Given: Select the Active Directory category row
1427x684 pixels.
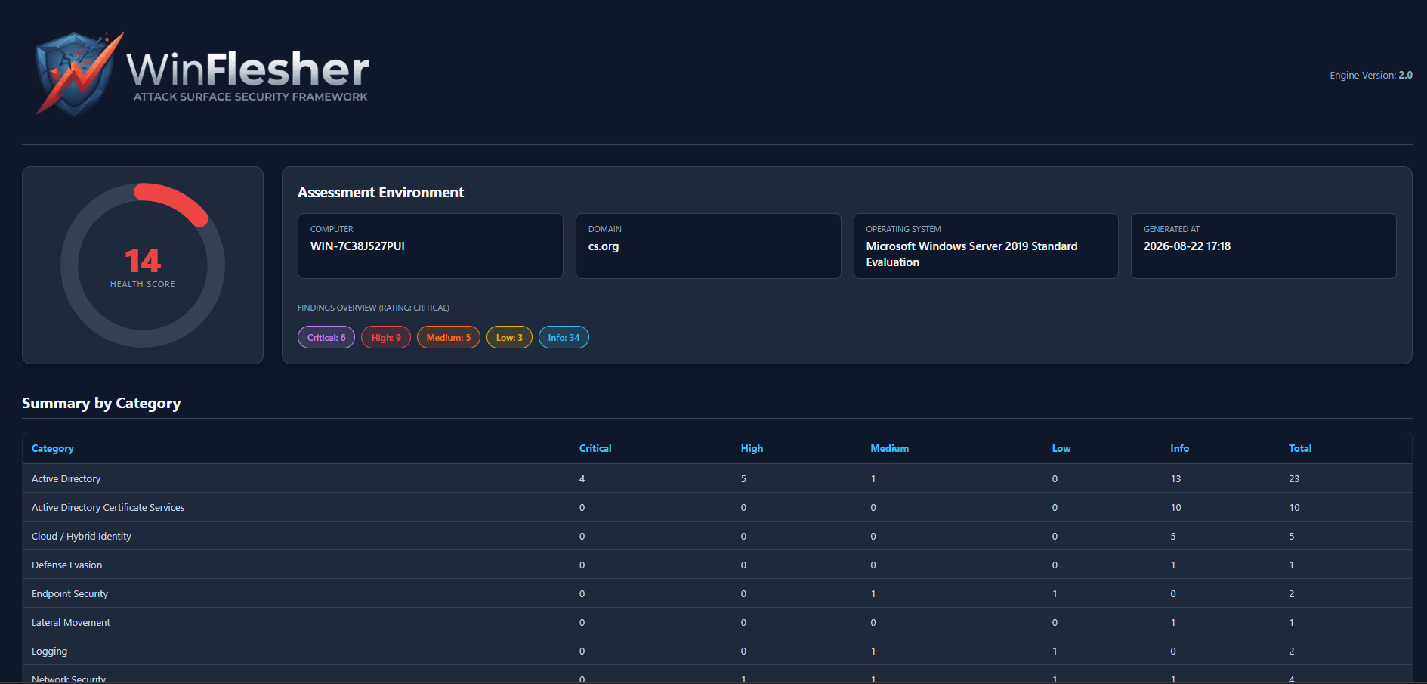Looking at the screenshot, I should [717, 478].
